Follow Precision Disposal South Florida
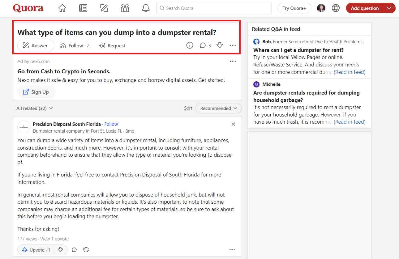Viewport: 399px width, 259px height. [x=111, y=124]
